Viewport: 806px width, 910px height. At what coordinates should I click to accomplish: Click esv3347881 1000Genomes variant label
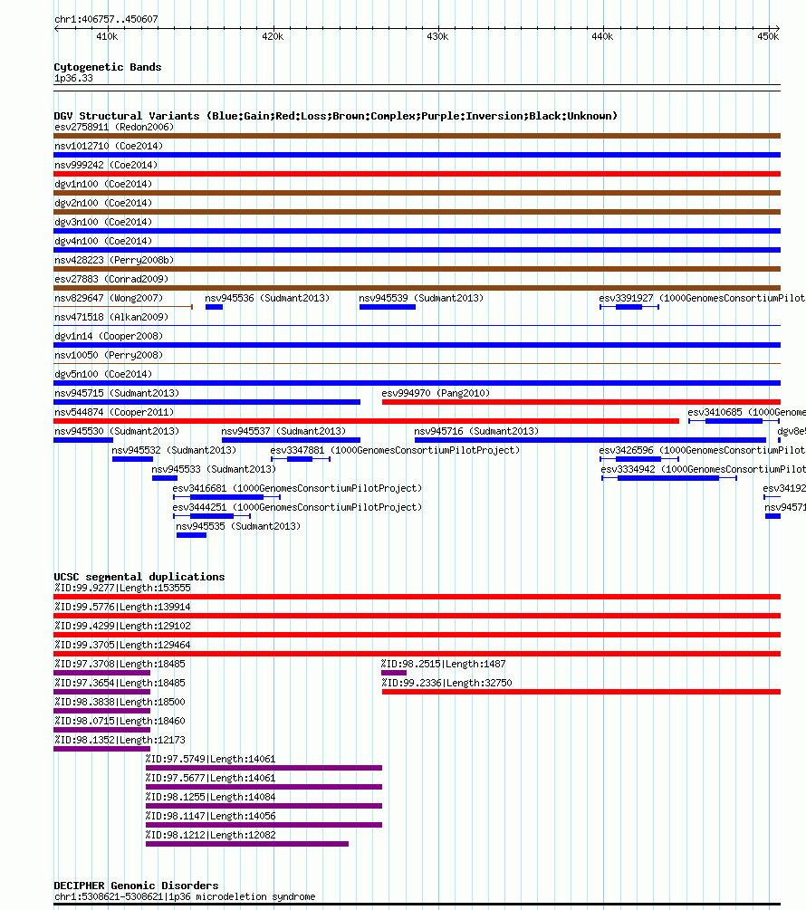point(395,450)
